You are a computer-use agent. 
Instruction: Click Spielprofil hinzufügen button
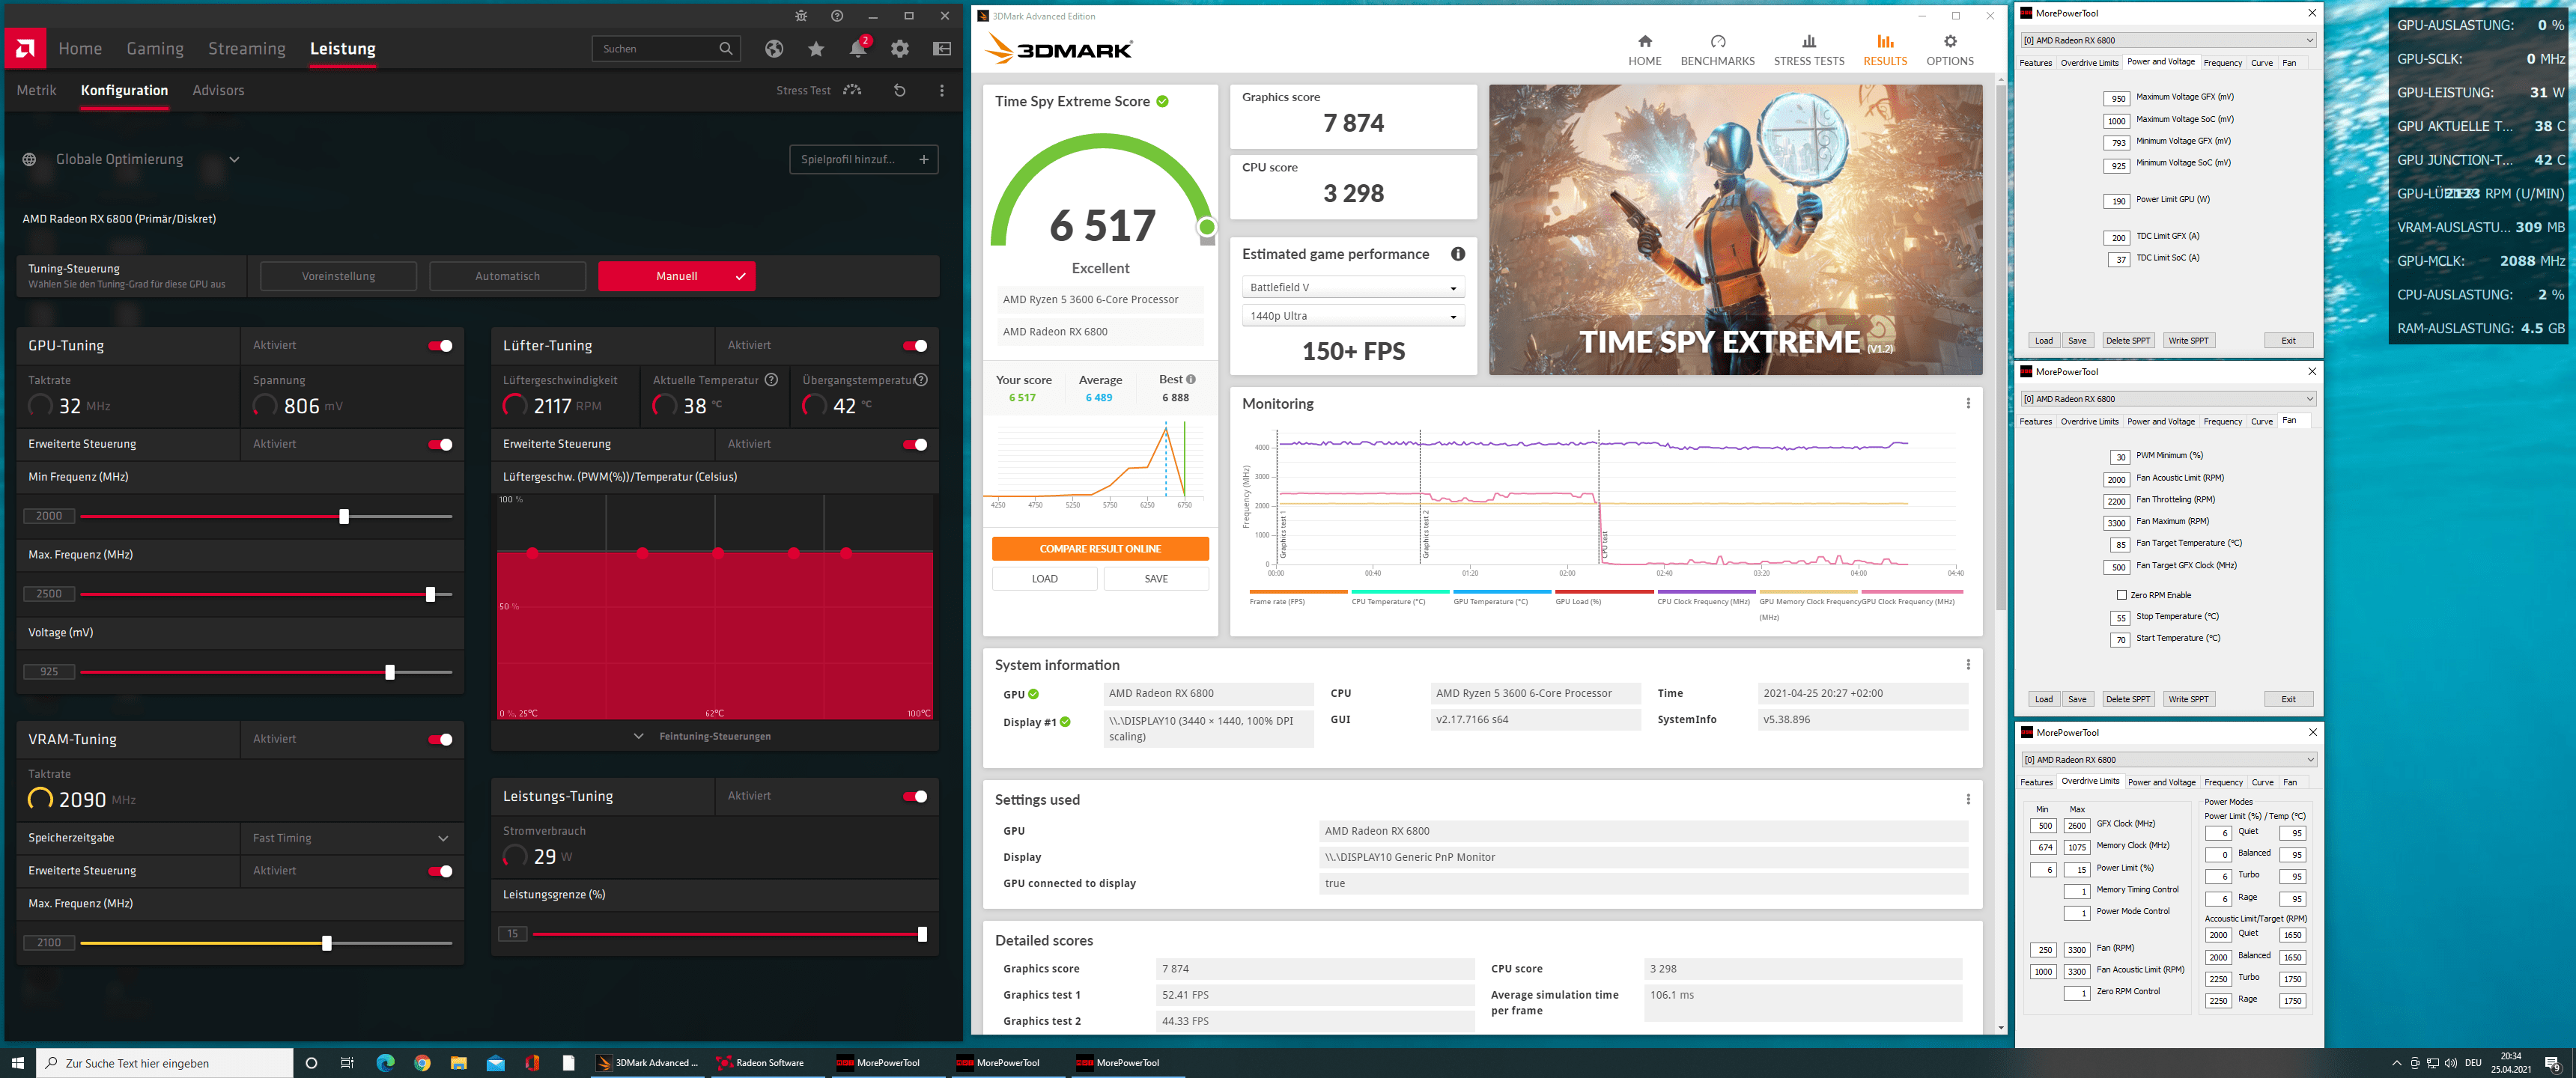coord(864,159)
